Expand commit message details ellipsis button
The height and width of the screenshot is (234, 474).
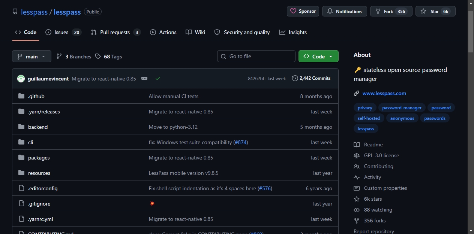pos(144,78)
